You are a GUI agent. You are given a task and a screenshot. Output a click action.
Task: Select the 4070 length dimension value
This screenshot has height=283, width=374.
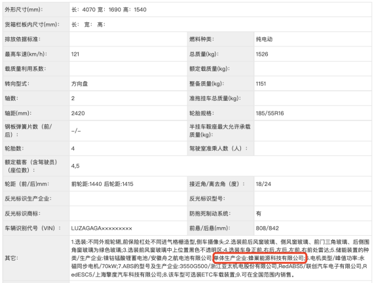point(88,10)
